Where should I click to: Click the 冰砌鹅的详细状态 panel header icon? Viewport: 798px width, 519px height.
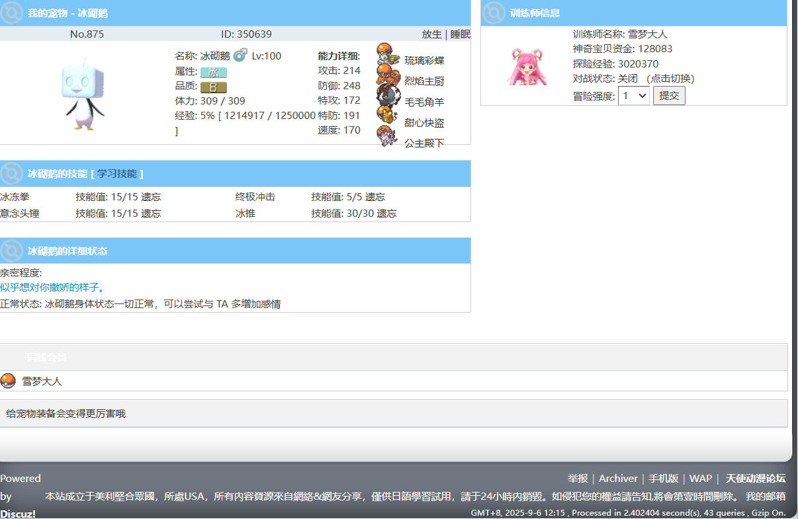[x=12, y=251]
